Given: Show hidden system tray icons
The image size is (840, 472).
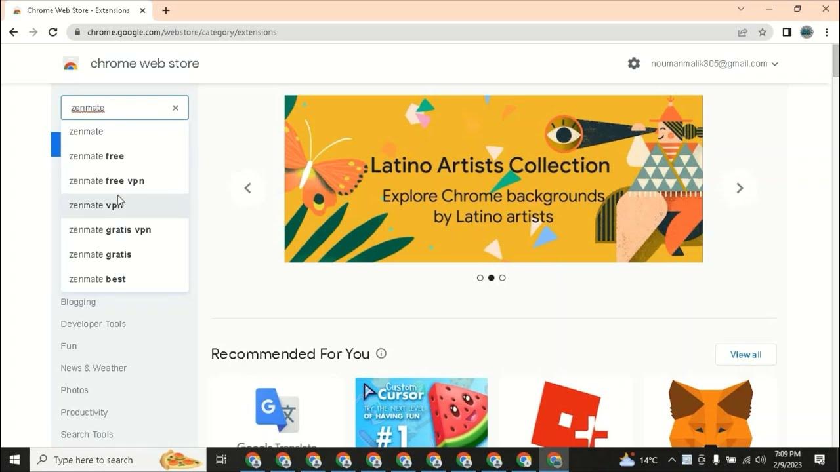Looking at the screenshot, I should [x=672, y=460].
